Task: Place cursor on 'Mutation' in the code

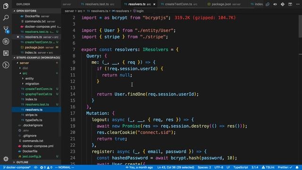Action: (x=96, y=113)
